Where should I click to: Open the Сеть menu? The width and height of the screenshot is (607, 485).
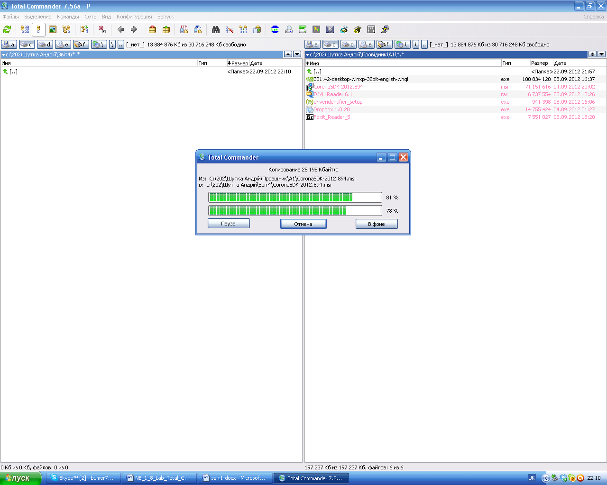tap(90, 17)
